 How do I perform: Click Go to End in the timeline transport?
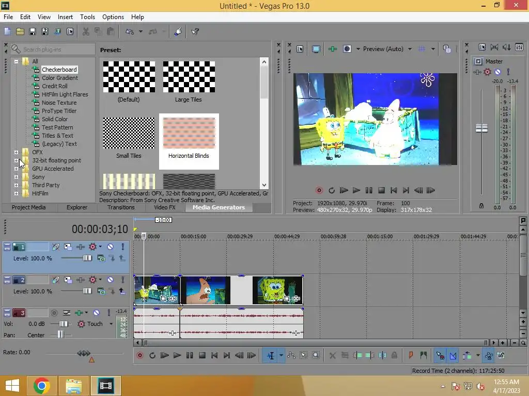pyautogui.click(x=226, y=355)
